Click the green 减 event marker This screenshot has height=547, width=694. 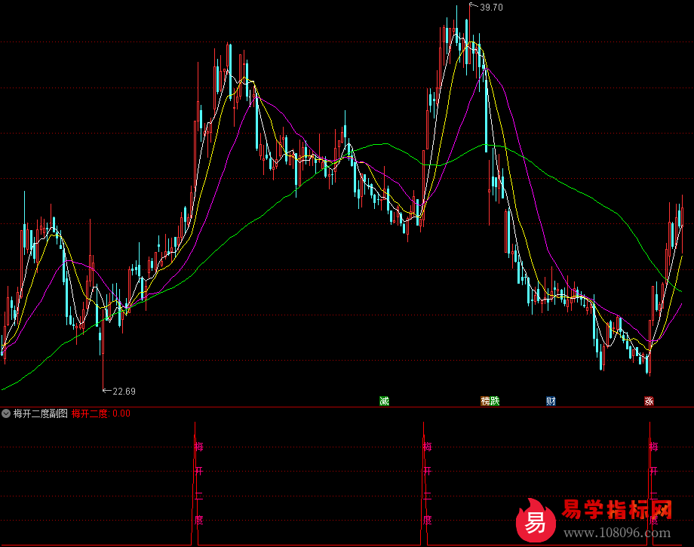click(x=385, y=401)
